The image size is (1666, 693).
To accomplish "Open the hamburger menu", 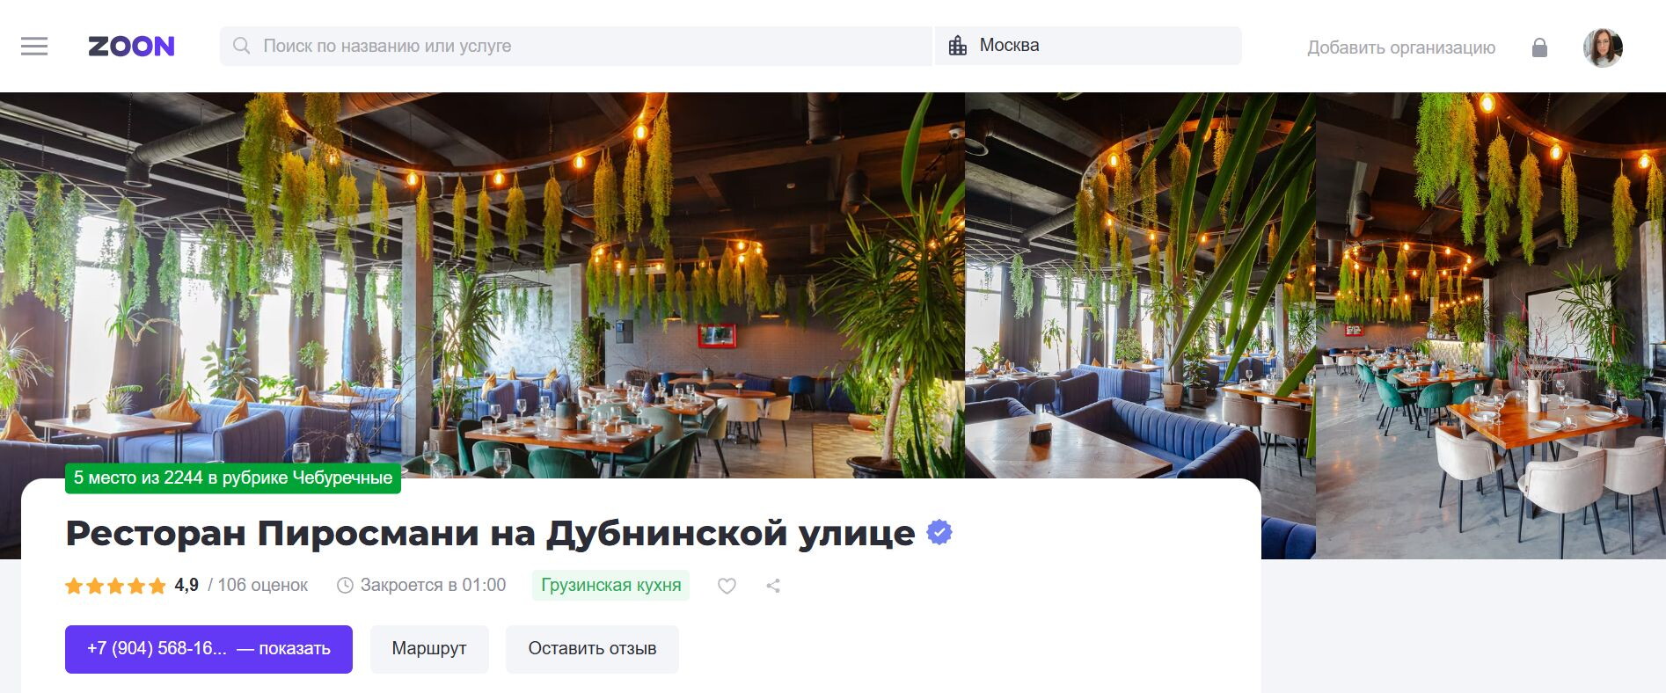I will pyautogui.click(x=34, y=46).
